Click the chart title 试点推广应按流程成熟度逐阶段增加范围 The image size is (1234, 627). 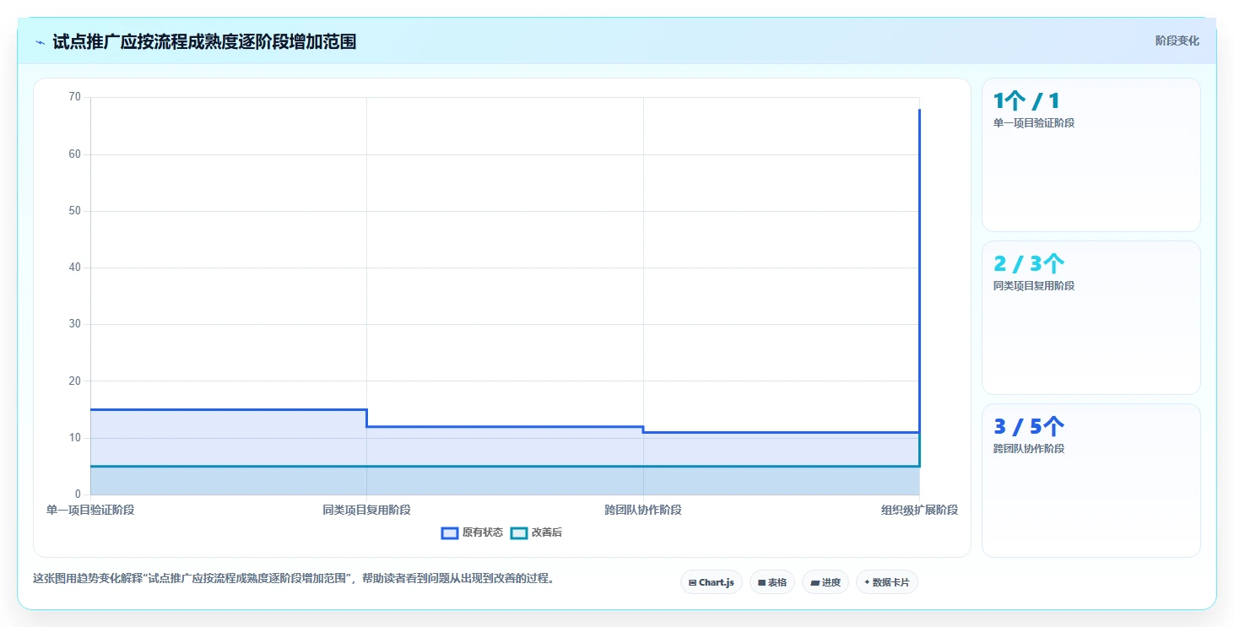204,41
